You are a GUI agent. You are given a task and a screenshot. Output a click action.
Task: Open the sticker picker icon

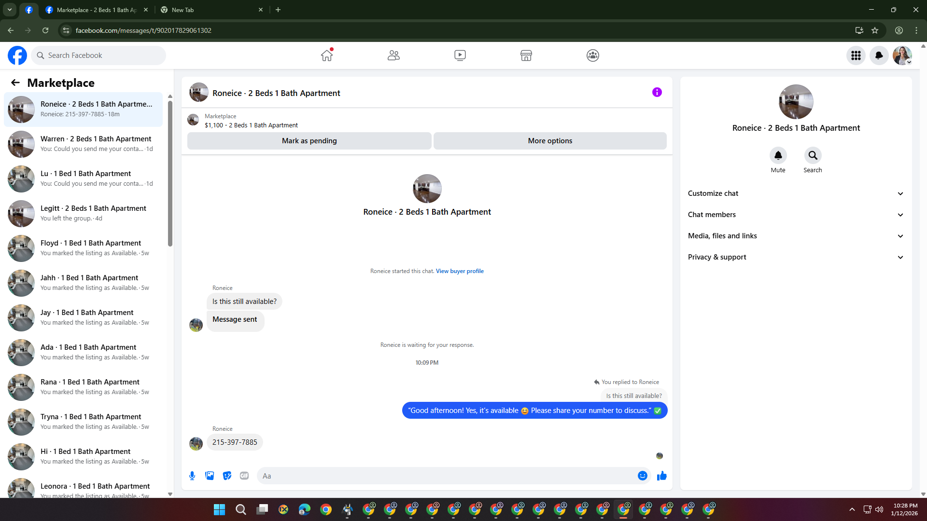(x=227, y=476)
